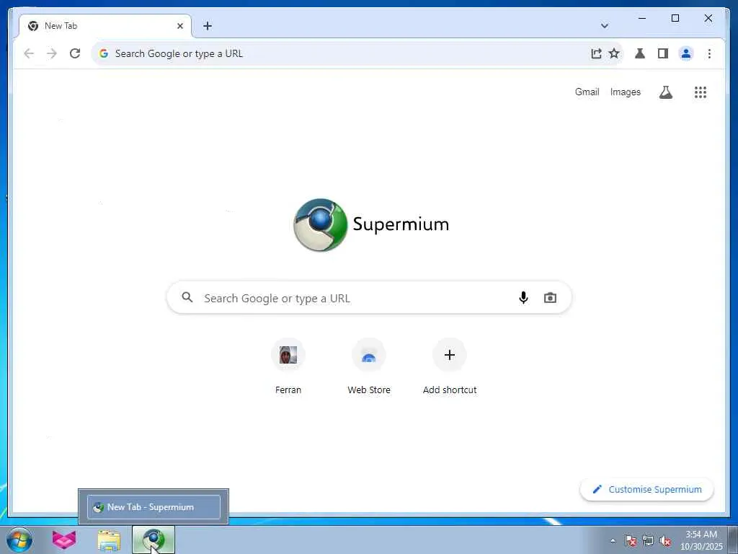Open the share this page icon
Image resolution: width=738 pixels, height=554 pixels.
(596, 53)
